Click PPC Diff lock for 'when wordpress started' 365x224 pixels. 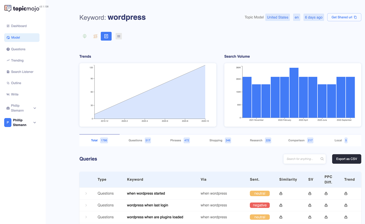click(326, 193)
